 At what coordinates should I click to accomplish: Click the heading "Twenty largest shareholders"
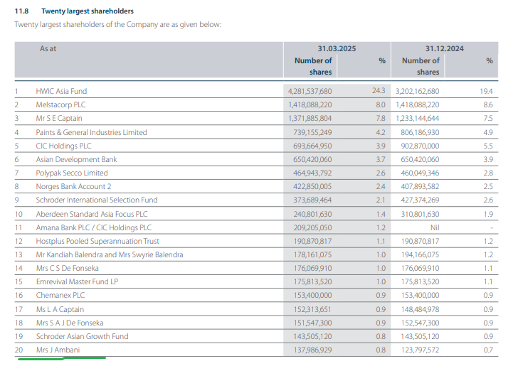pyautogui.click(x=88, y=11)
